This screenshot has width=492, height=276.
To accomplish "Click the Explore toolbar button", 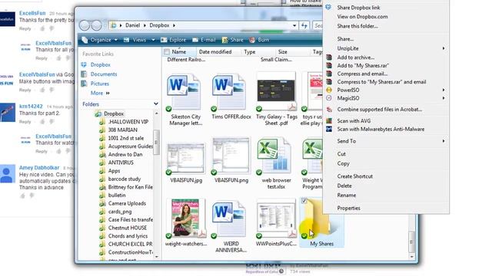I will 173,40.
